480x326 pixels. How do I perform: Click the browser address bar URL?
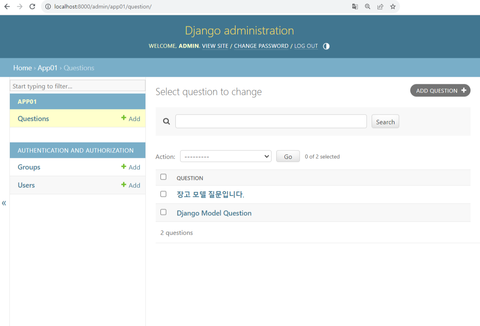[x=103, y=7]
